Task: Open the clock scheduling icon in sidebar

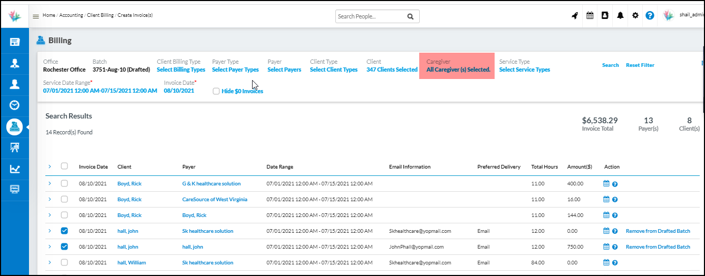Action: point(15,105)
